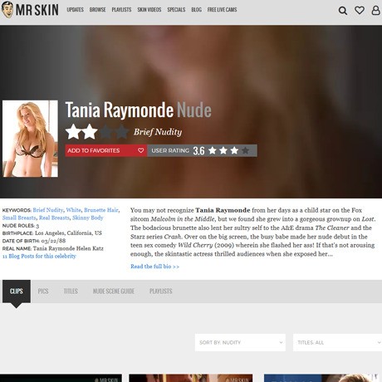Image resolution: width=382 pixels, height=382 pixels.
Task: Open the 11 Blog Posts link
Action: click(x=39, y=256)
